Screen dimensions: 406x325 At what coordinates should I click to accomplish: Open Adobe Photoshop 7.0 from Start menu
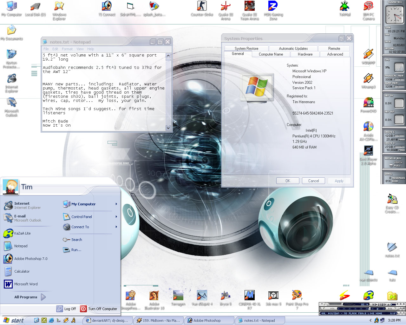click(30, 259)
